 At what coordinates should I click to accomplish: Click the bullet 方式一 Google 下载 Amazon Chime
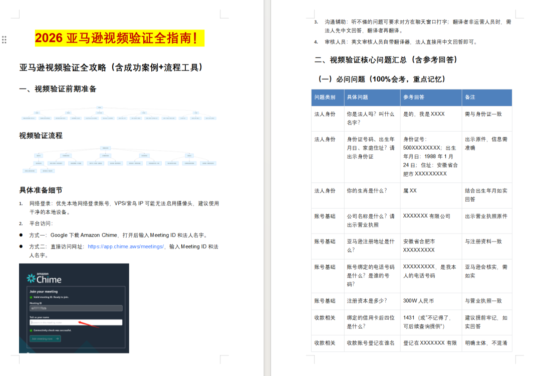click(114, 235)
